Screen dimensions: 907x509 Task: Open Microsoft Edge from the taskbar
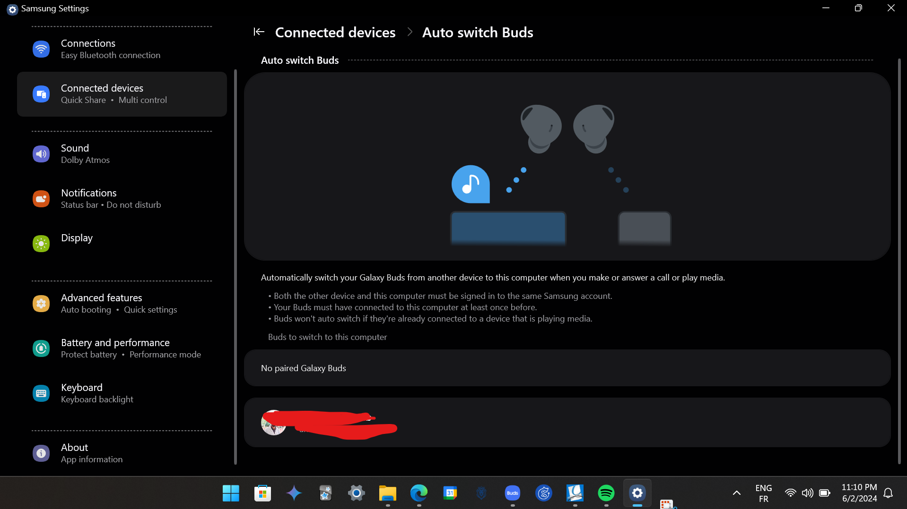(x=419, y=492)
